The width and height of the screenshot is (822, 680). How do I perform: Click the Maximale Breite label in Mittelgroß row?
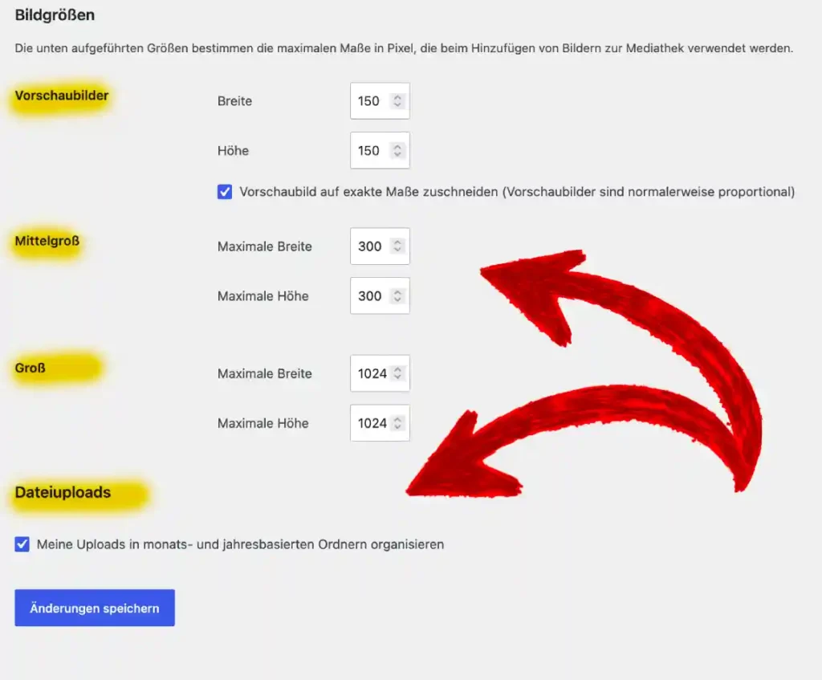click(264, 246)
